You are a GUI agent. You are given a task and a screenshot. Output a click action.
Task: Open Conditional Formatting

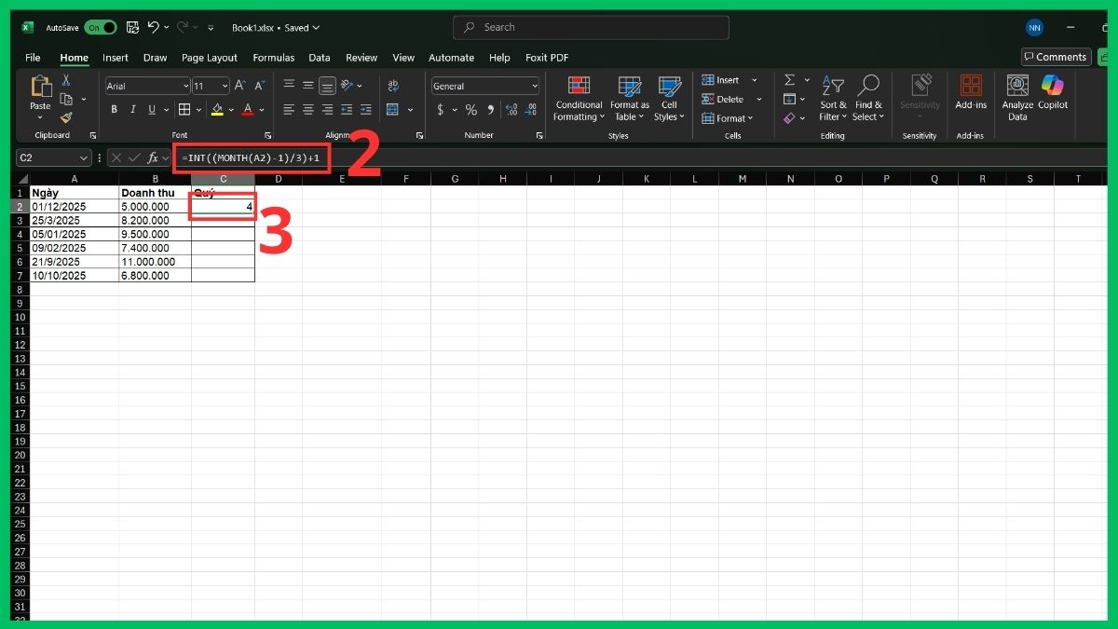(x=579, y=100)
